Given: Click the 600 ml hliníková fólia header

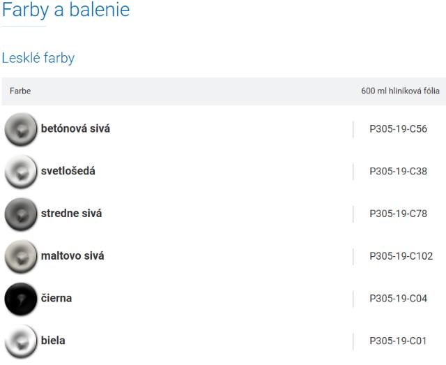Looking at the screenshot, I should click(x=400, y=91).
